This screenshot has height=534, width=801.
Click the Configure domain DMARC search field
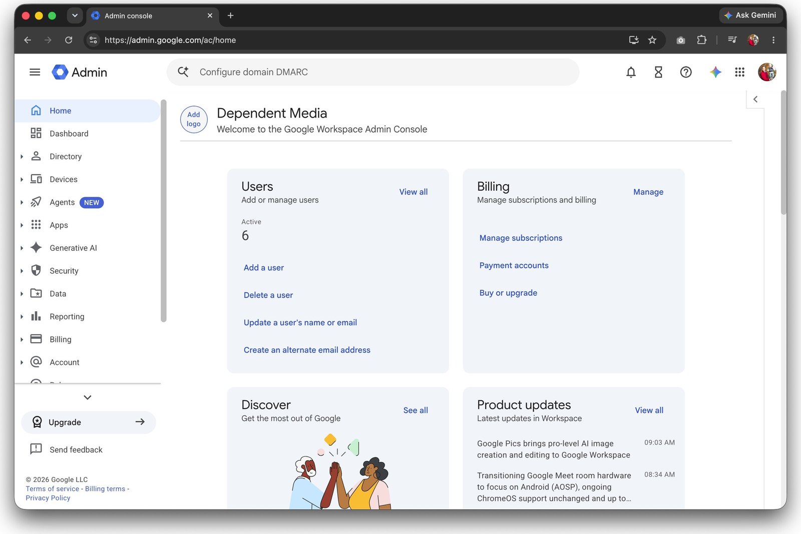[x=373, y=72]
